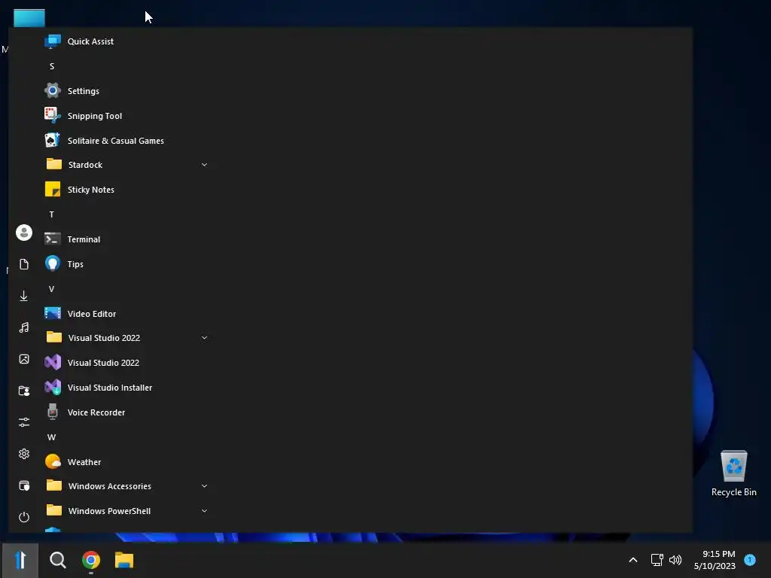
Task: Click the Start button on the taskbar
Action: tap(20, 560)
